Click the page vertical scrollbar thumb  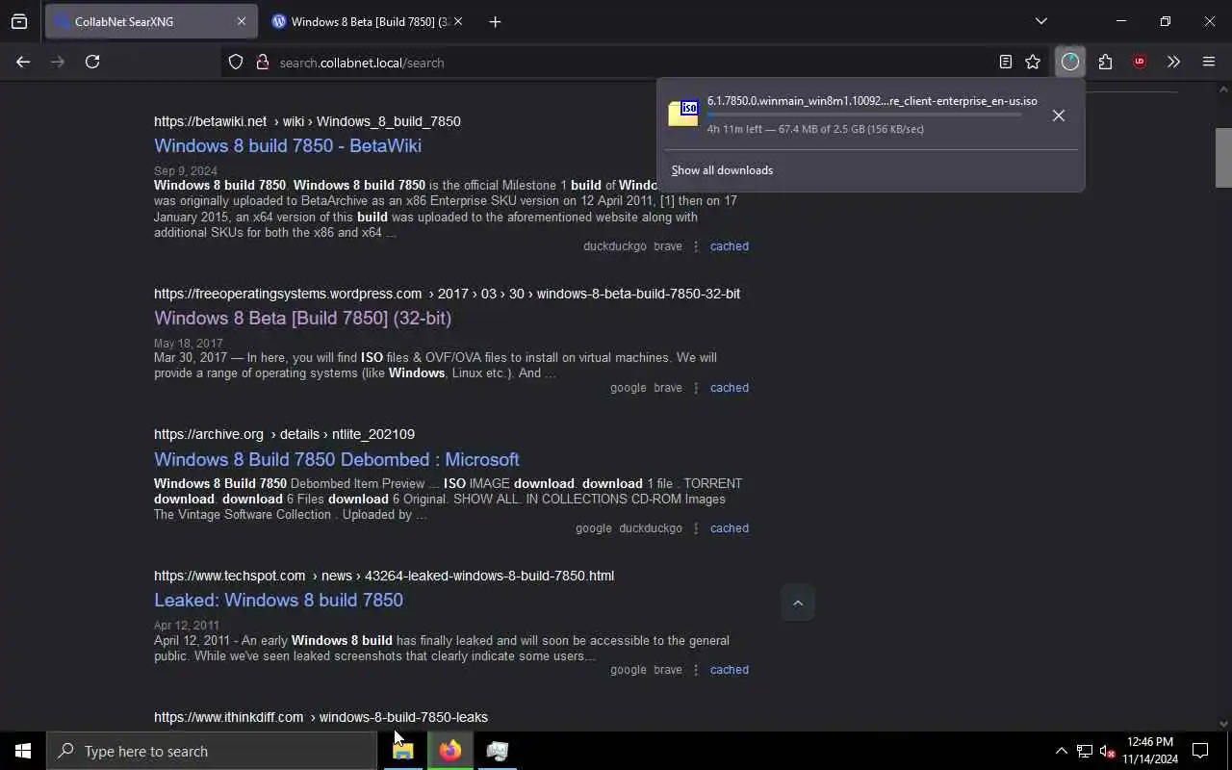(1223, 157)
